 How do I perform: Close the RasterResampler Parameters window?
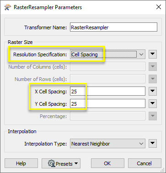click(x=159, y=7)
